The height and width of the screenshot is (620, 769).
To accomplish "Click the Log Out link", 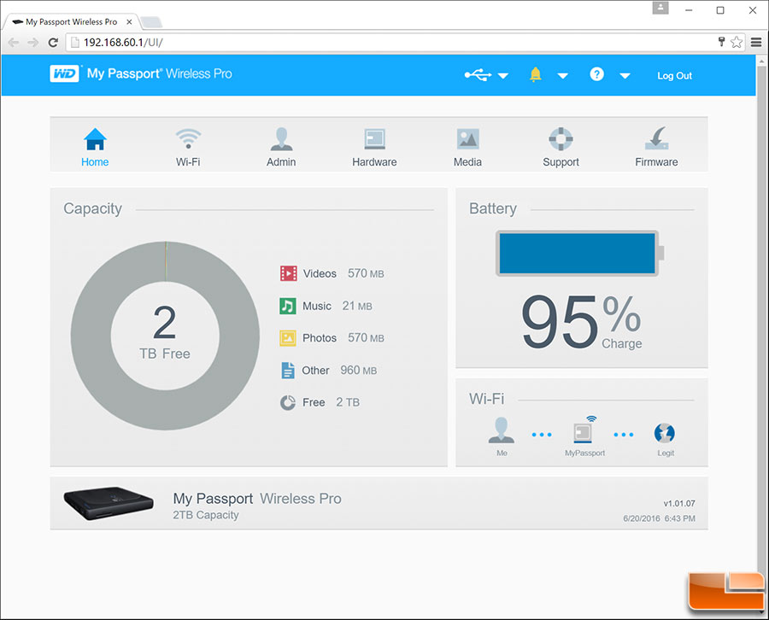I will tap(674, 75).
